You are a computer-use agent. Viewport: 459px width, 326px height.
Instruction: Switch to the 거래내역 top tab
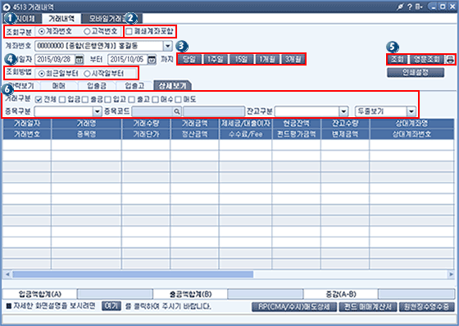(x=61, y=19)
